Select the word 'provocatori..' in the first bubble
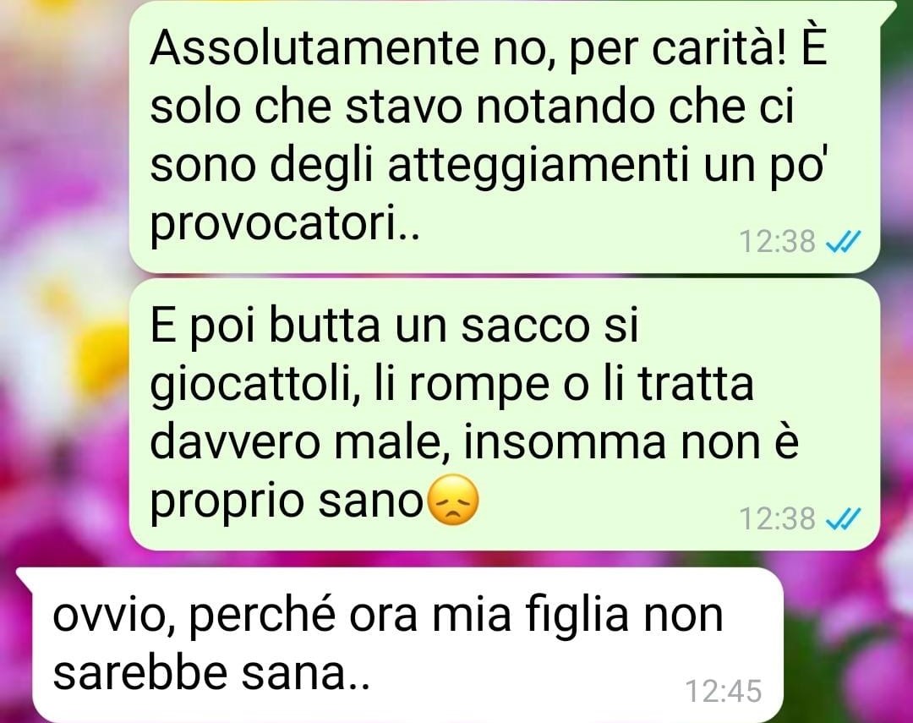Screen dimensions: 913x723 tap(285, 226)
